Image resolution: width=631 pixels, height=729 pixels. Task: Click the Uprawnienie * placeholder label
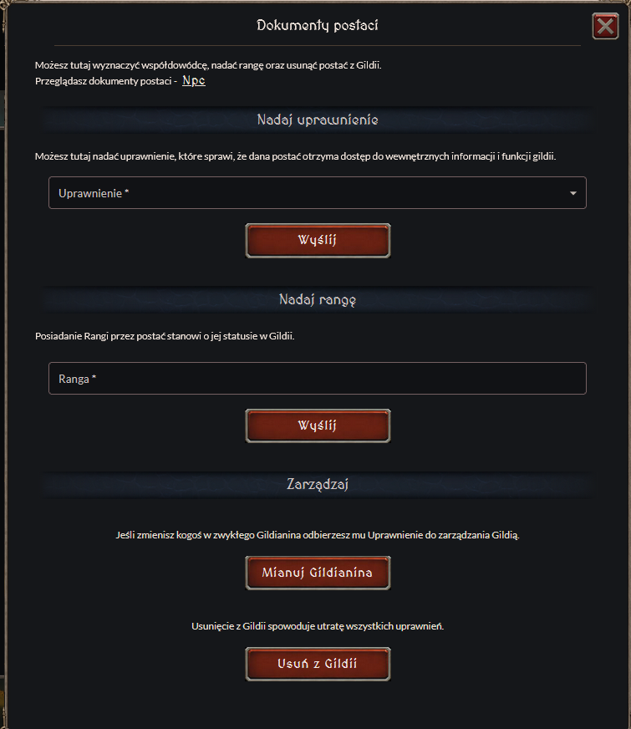click(94, 193)
